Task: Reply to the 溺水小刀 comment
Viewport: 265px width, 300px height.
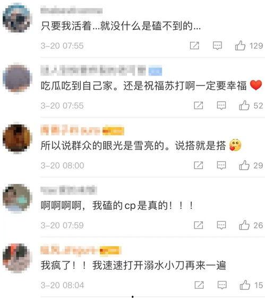Action: (222, 285)
